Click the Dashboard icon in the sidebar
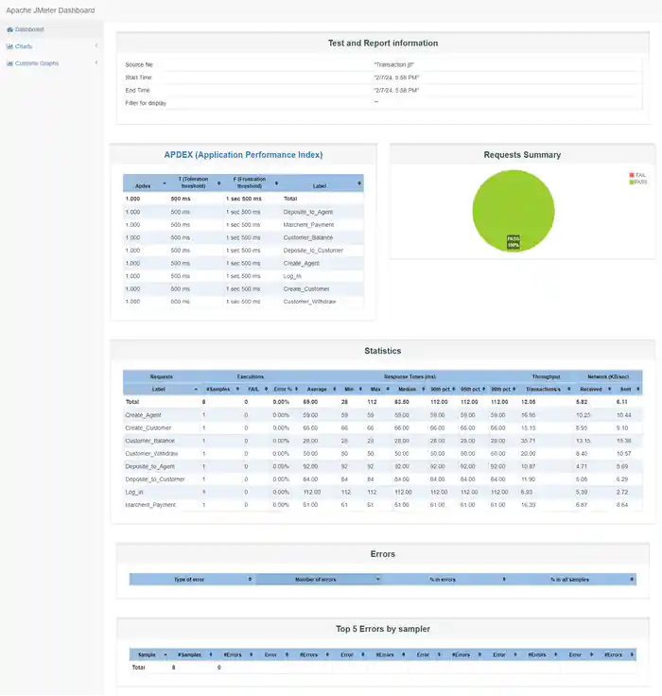The image size is (662, 696). coord(9,29)
